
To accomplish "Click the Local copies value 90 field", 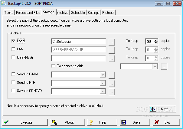I will coord(150,42).
